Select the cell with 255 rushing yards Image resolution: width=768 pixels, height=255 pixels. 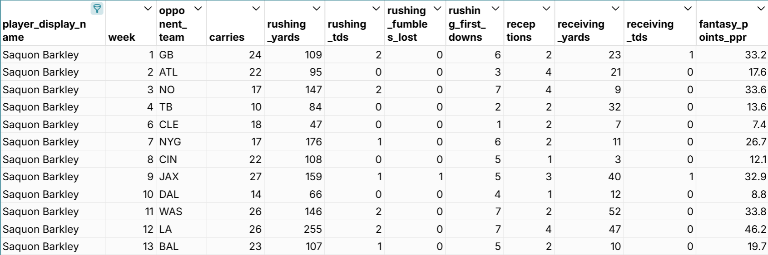pos(294,229)
